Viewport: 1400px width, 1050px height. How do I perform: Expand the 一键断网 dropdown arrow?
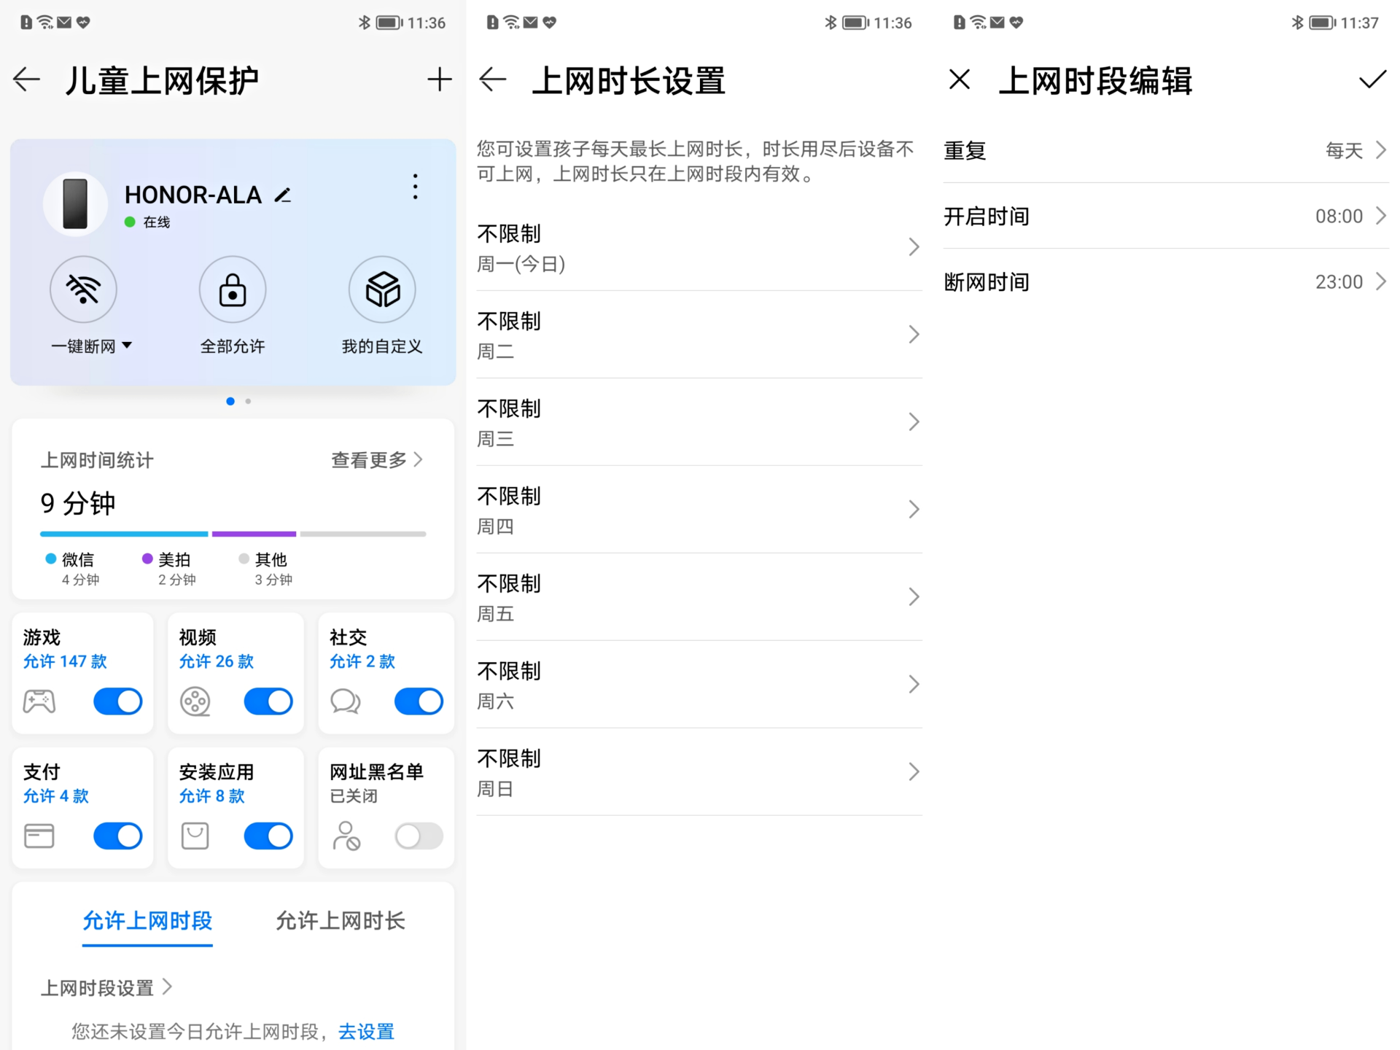pyautogui.click(x=127, y=346)
